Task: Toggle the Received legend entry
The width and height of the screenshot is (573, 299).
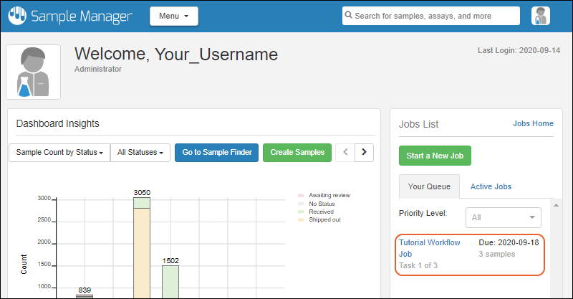Action: tap(321, 212)
